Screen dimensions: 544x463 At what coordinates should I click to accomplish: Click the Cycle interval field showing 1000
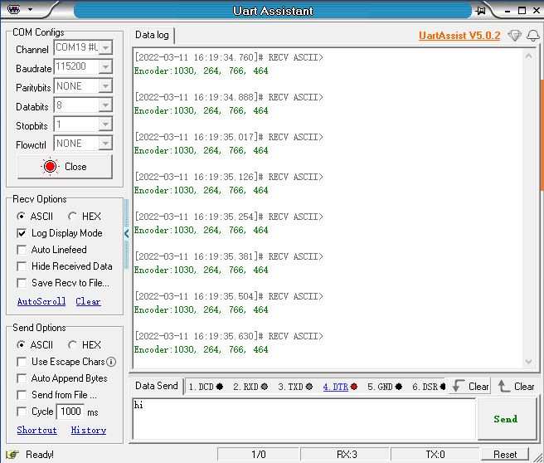point(70,412)
